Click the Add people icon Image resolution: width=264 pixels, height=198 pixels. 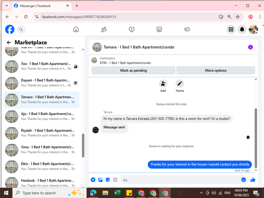163,83
